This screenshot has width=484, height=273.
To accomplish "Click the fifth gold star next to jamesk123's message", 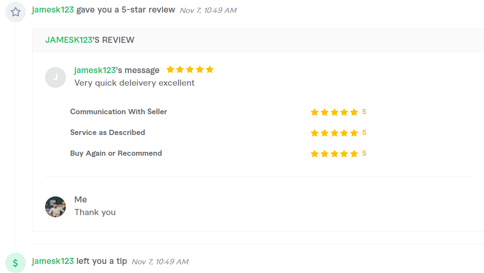I will coord(210,69).
